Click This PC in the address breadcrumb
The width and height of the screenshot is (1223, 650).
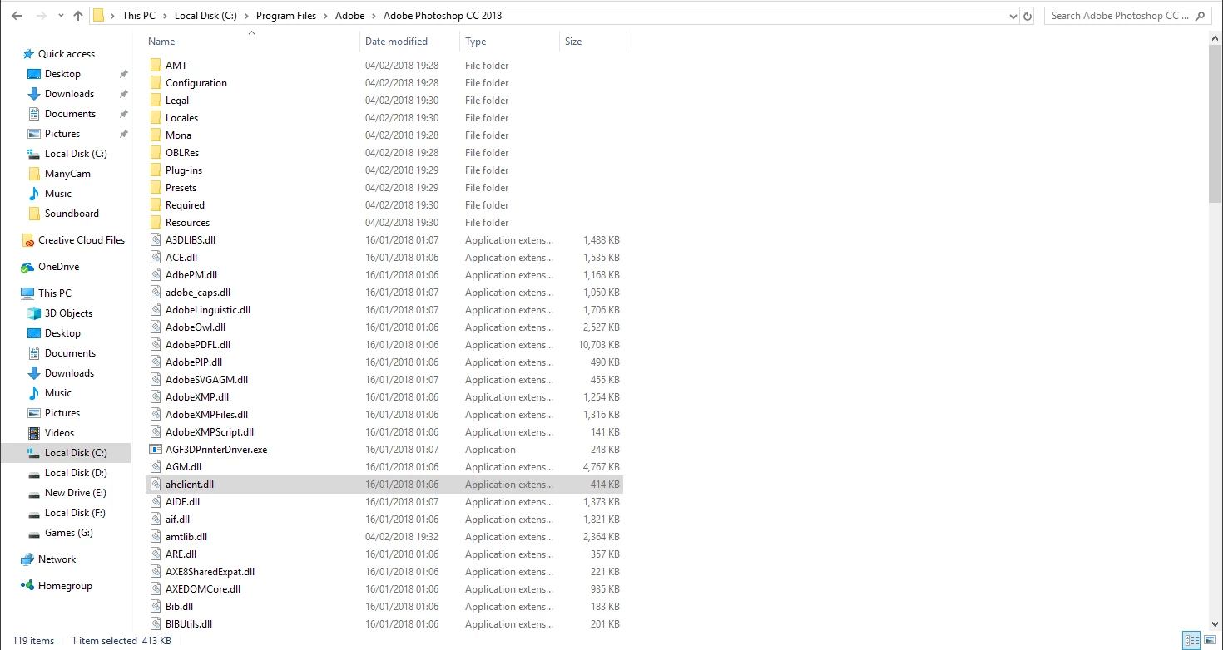coord(138,16)
